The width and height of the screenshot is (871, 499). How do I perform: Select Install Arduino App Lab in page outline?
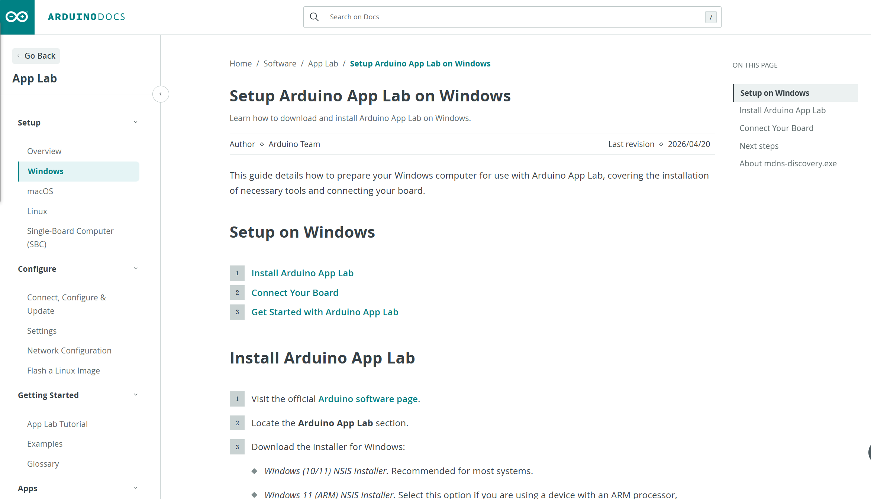click(x=782, y=110)
